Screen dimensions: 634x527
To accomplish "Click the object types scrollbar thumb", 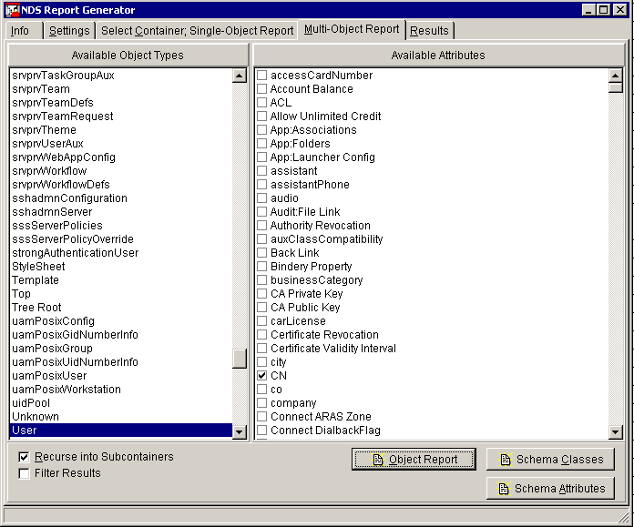I will (x=240, y=359).
